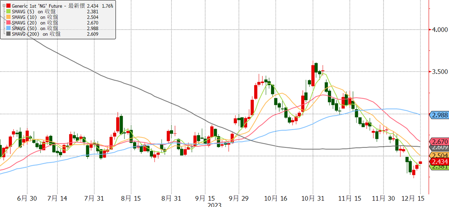Click the pink 2.670 price tag on axis

click(439, 141)
